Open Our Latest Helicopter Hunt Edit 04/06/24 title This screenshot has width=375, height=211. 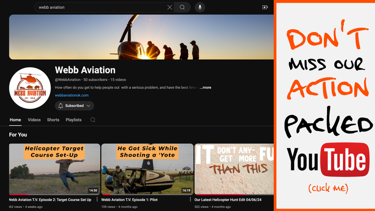(228, 200)
